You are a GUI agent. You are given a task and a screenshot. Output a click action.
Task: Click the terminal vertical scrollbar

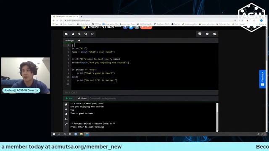tap(217, 117)
